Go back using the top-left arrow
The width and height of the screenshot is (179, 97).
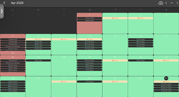pos(4,3)
